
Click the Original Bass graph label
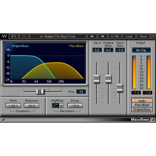pos(20,46)
